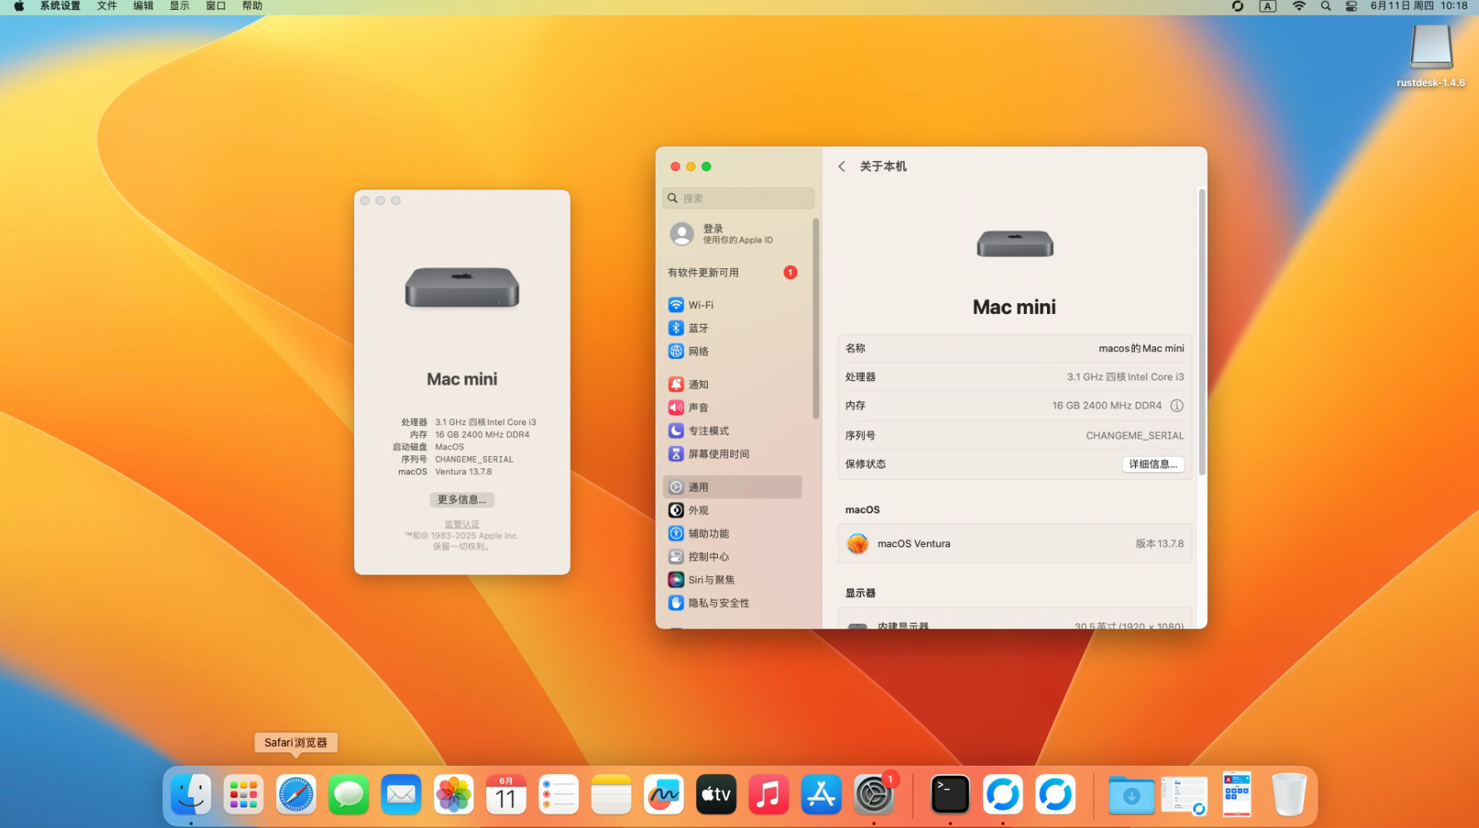Open 通知 settings in the sidebar
The height and width of the screenshot is (828, 1479).
pyautogui.click(x=733, y=385)
